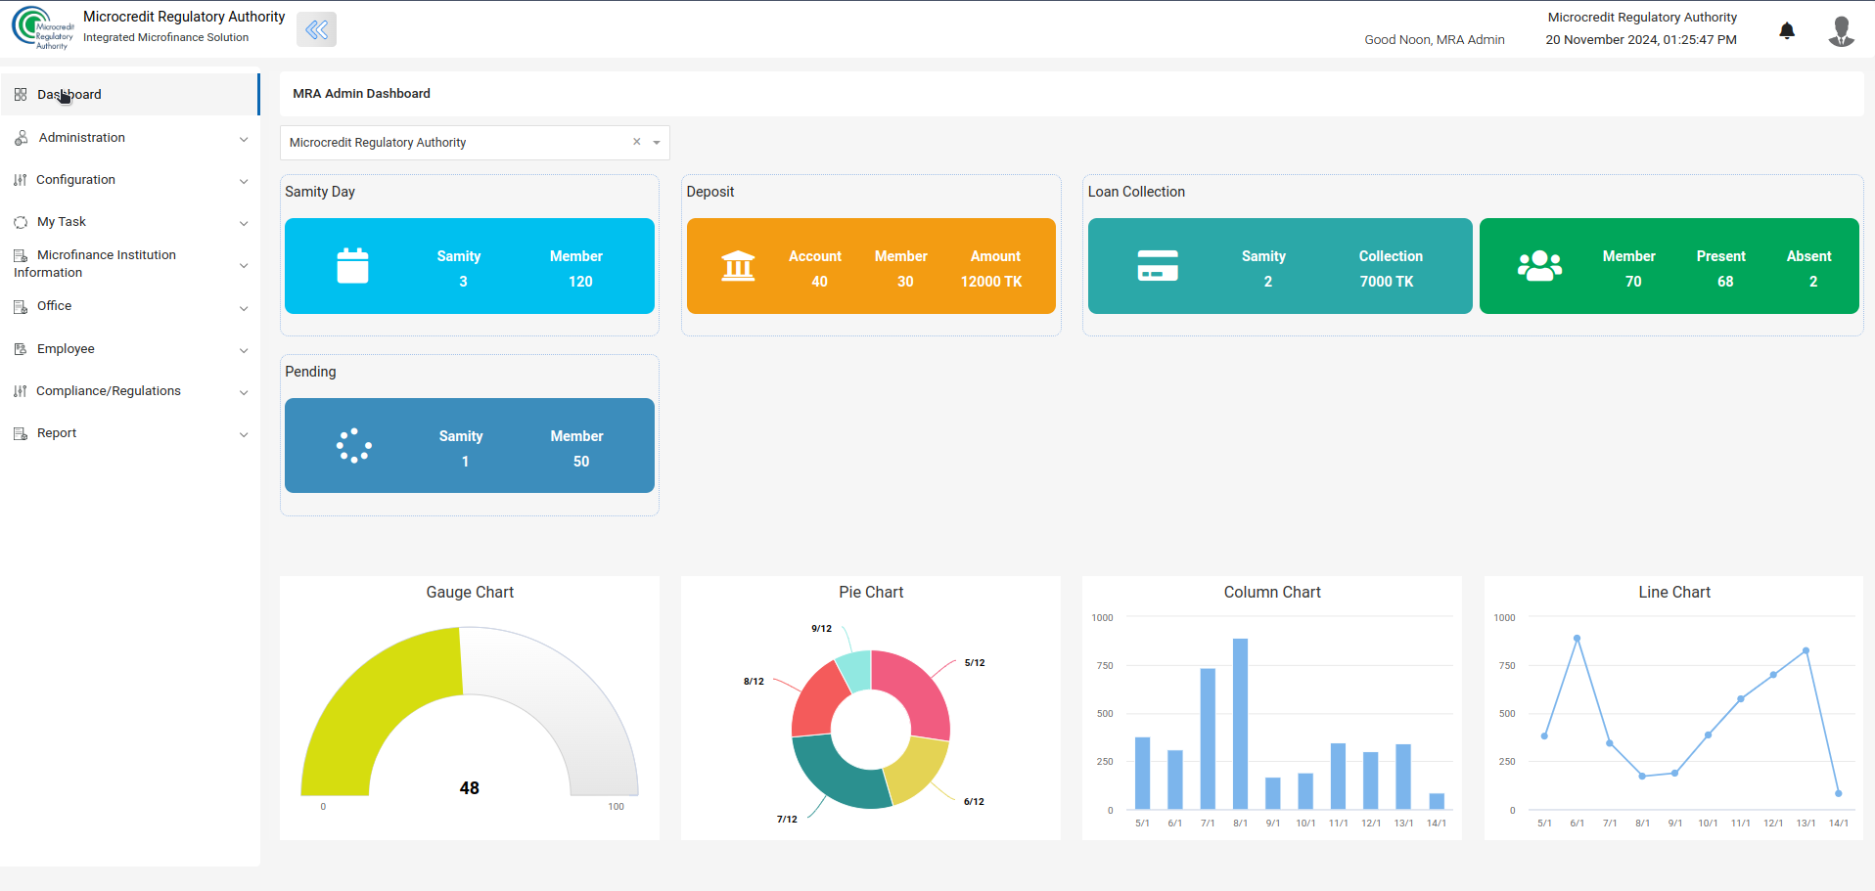Click the Dashboard grid icon
The height and width of the screenshot is (891, 1875).
21,95
